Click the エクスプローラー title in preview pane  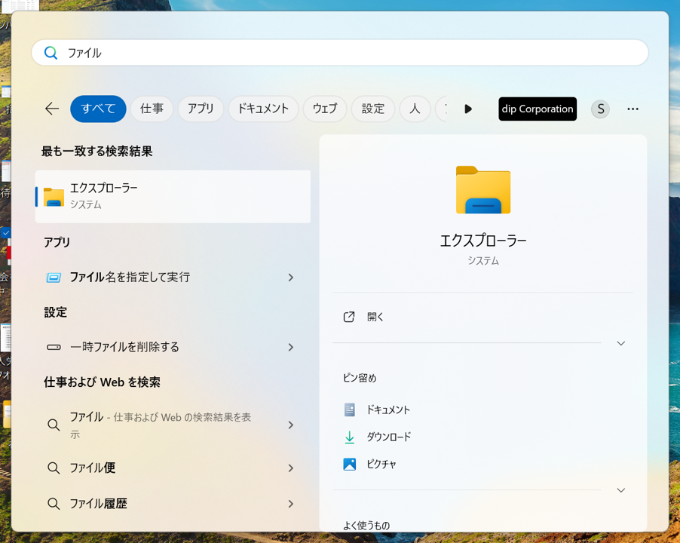pyautogui.click(x=483, y=241)
